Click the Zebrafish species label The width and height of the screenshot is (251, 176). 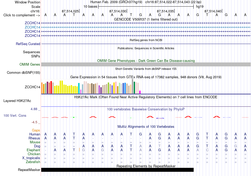tap(33, 162)
